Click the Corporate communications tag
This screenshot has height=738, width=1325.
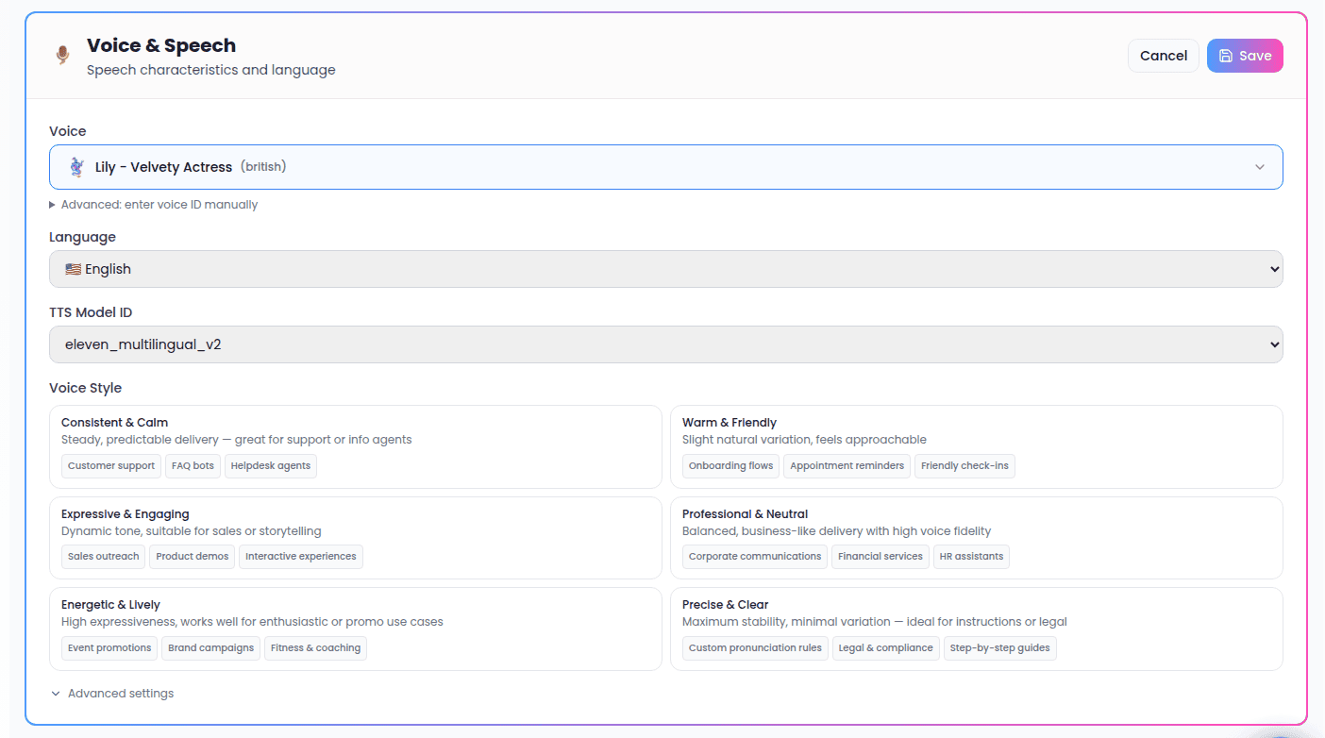tap(755, 557)
